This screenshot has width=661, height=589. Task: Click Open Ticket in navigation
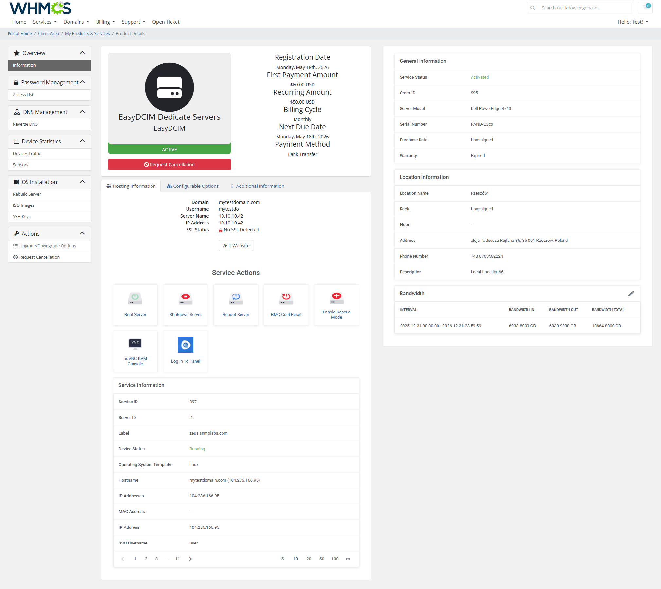pos(166,22)
